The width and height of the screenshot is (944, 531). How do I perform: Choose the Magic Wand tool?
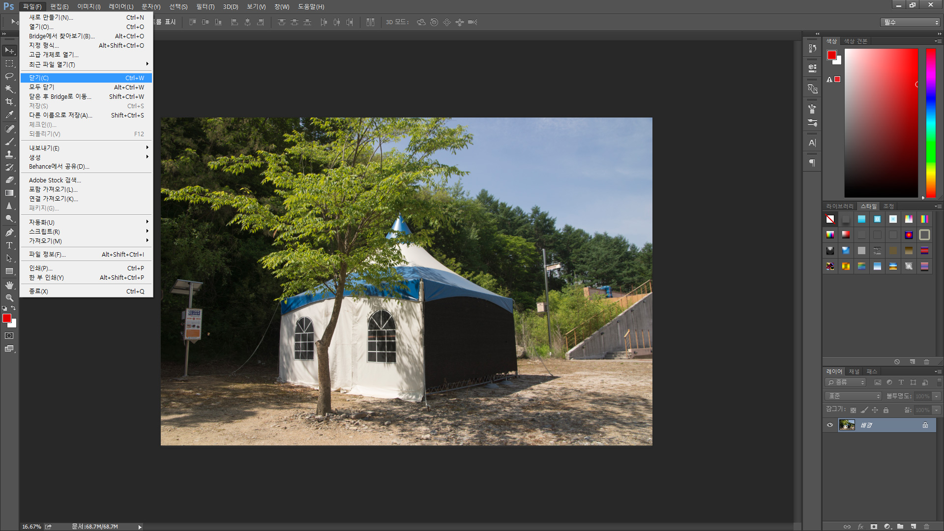pyautogui.click(x=9, y=89)
